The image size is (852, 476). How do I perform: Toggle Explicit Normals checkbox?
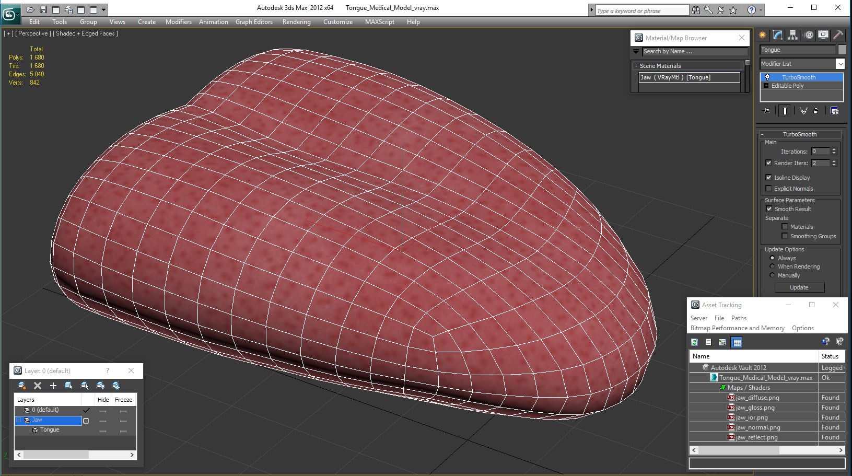tap(768, 189)
